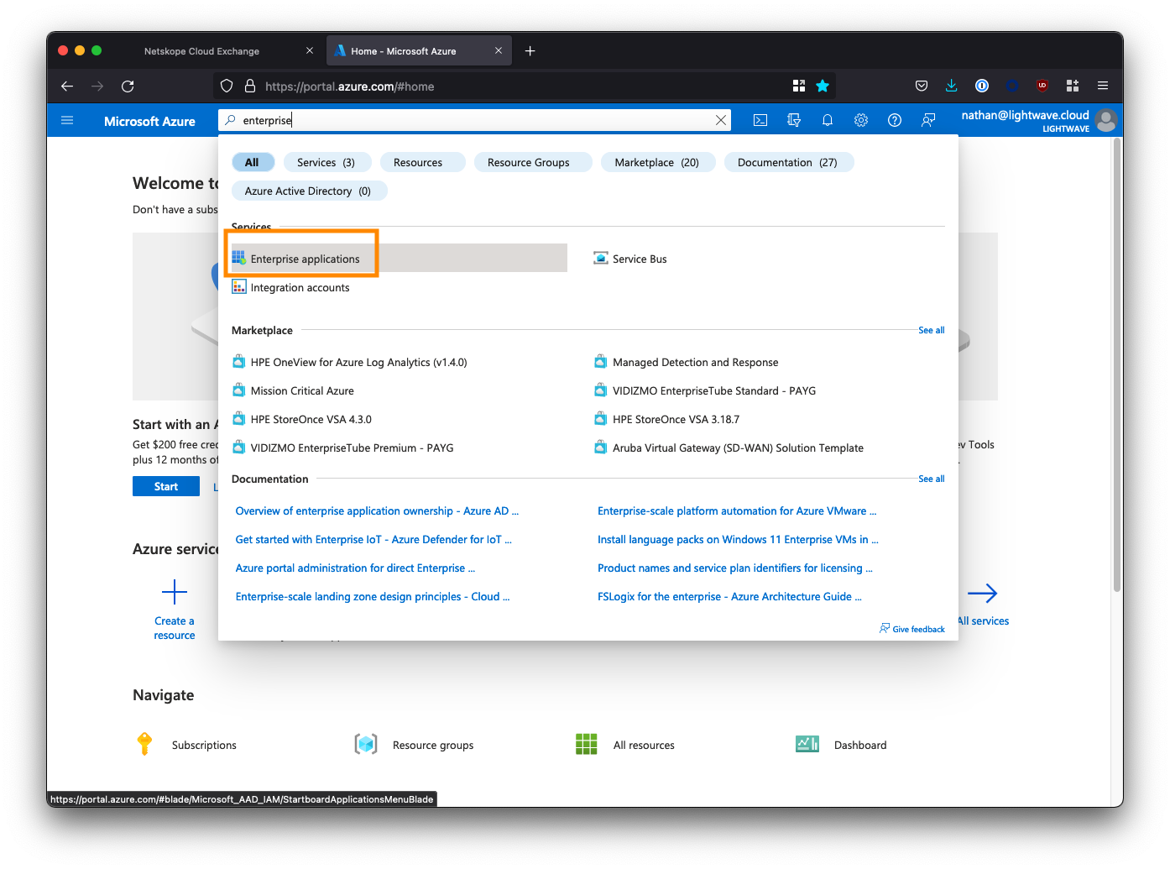Click the help question mark icon

click(895, 120)
